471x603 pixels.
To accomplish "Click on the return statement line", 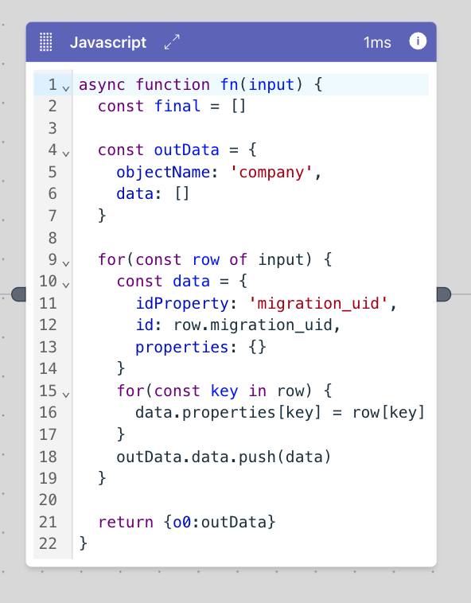I will click(x=187, y=522).
